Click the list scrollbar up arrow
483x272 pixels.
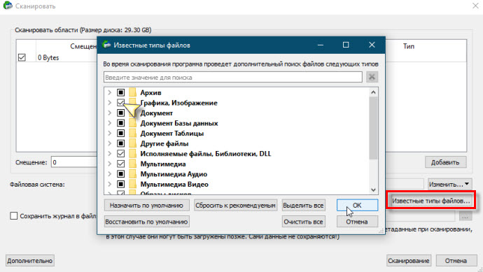point(373,92)
